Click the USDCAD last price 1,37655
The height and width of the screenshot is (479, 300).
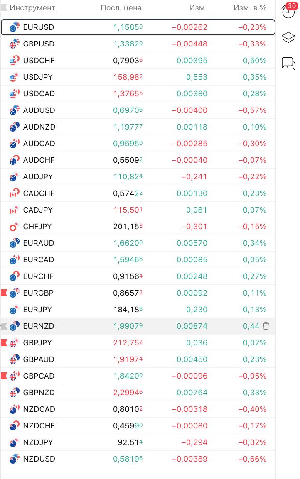[128, 94]
